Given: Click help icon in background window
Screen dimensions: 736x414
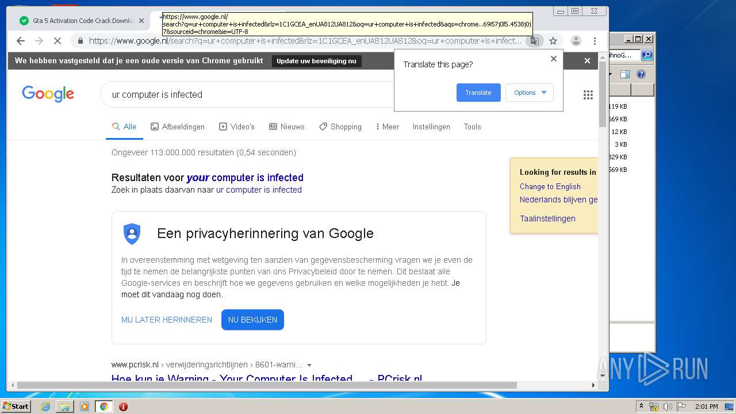Looking at the screenshot, I should coord(641,74).
